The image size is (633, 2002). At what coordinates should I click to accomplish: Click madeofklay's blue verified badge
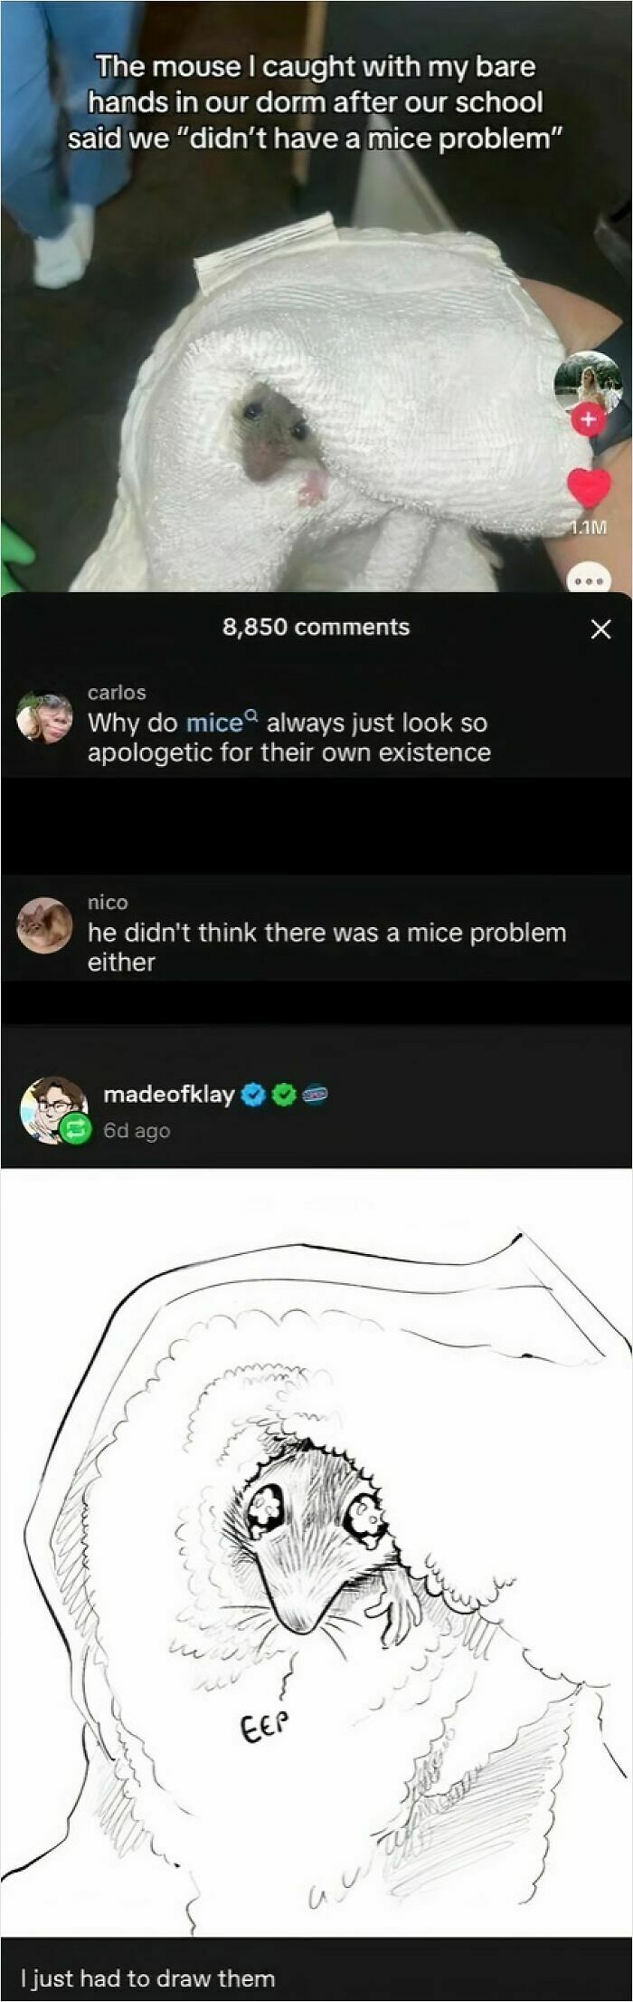[x=254, y=1093]
